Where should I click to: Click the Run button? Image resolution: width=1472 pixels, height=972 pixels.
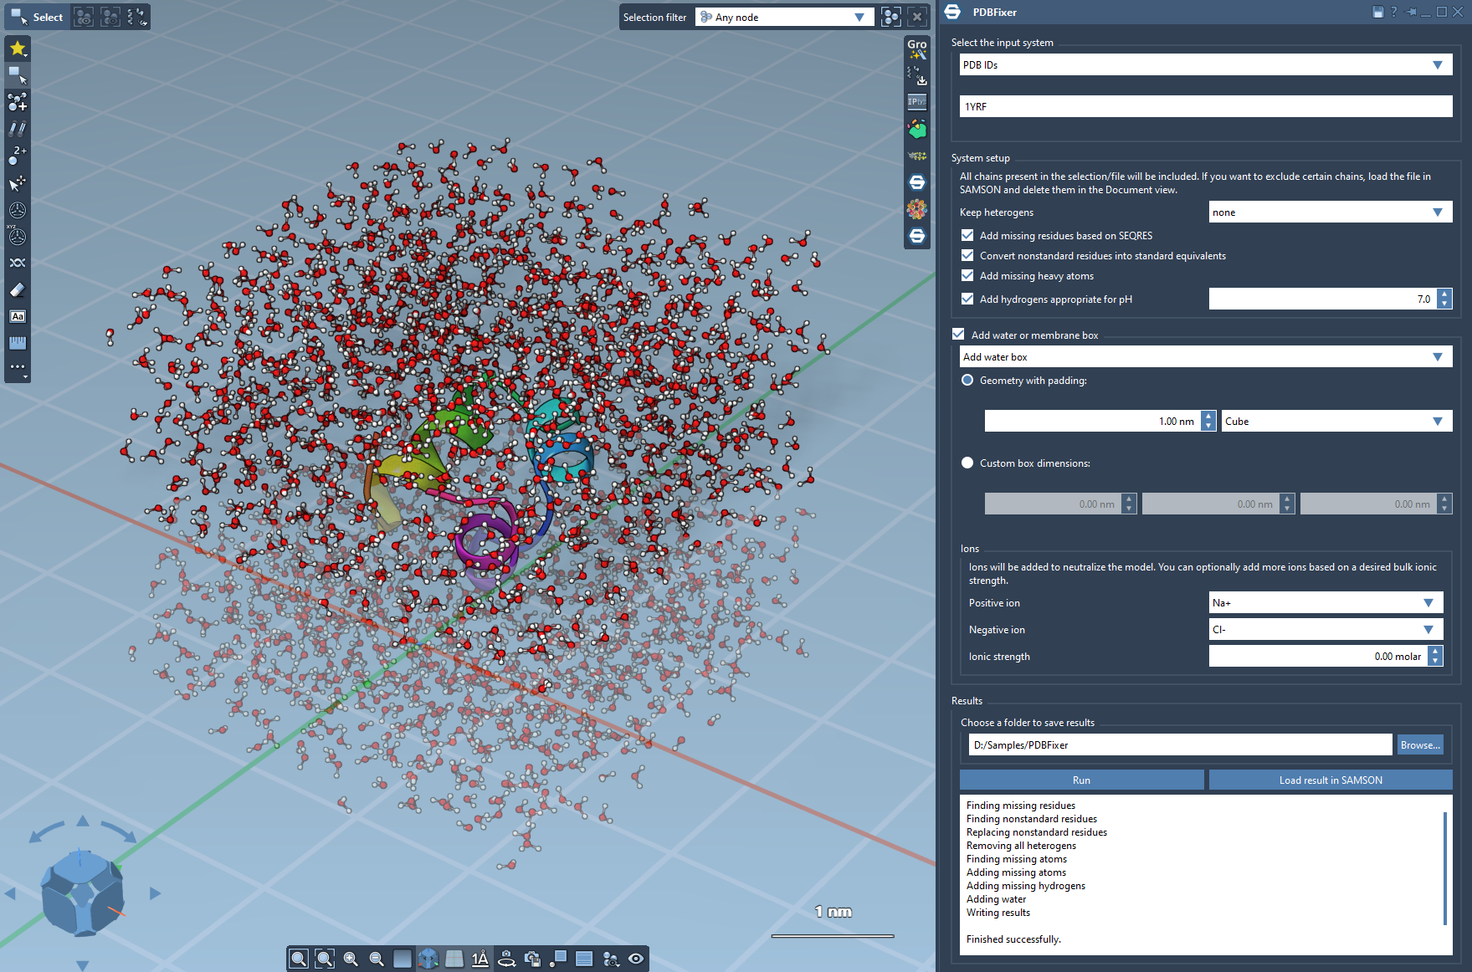pos(1081,780)
